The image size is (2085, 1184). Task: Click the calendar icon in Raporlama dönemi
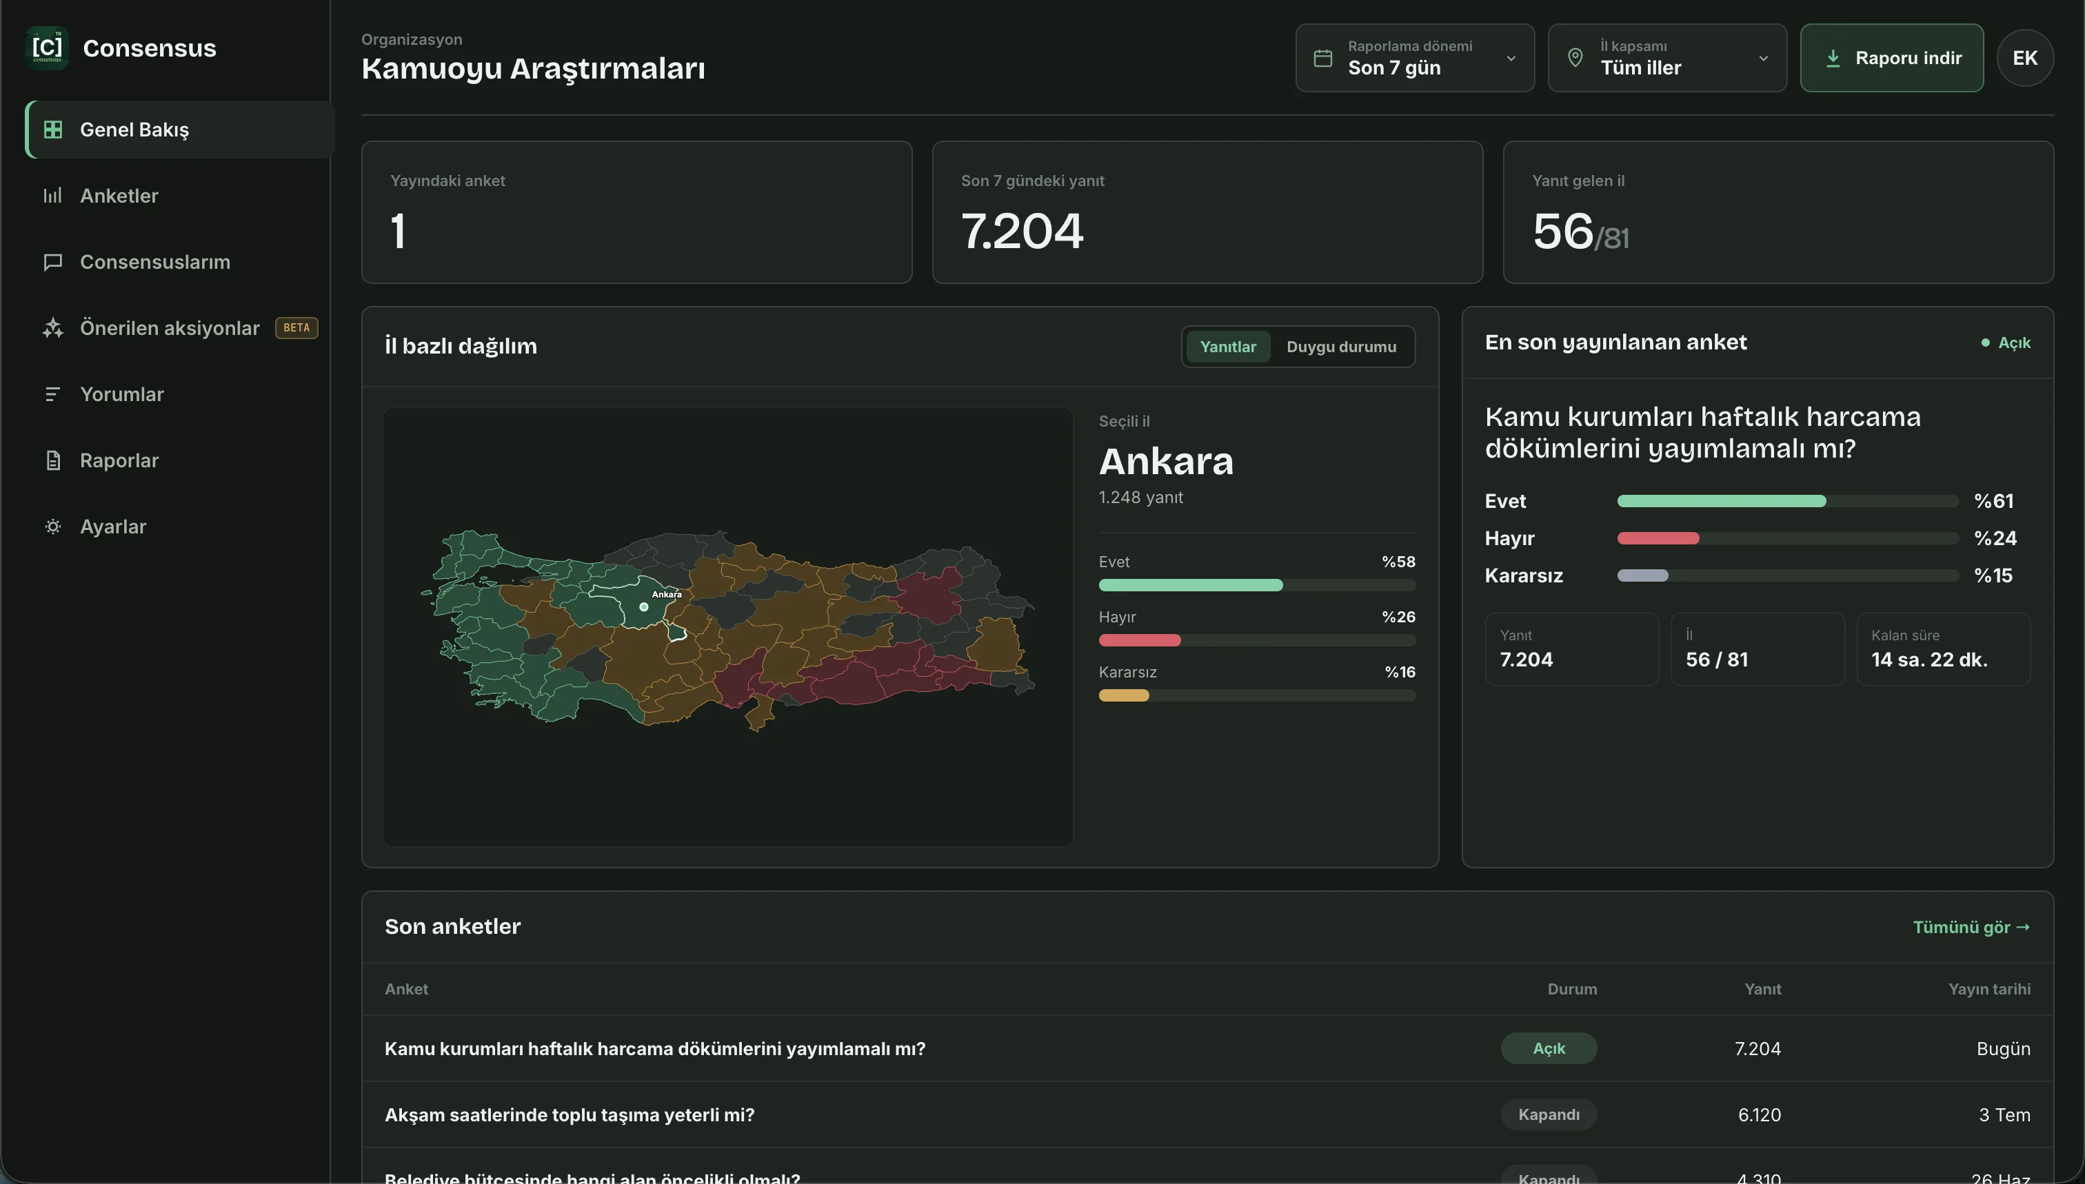(1322, 58)
